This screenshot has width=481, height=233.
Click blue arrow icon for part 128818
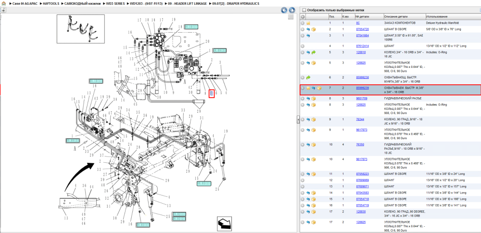pos(308,52)
